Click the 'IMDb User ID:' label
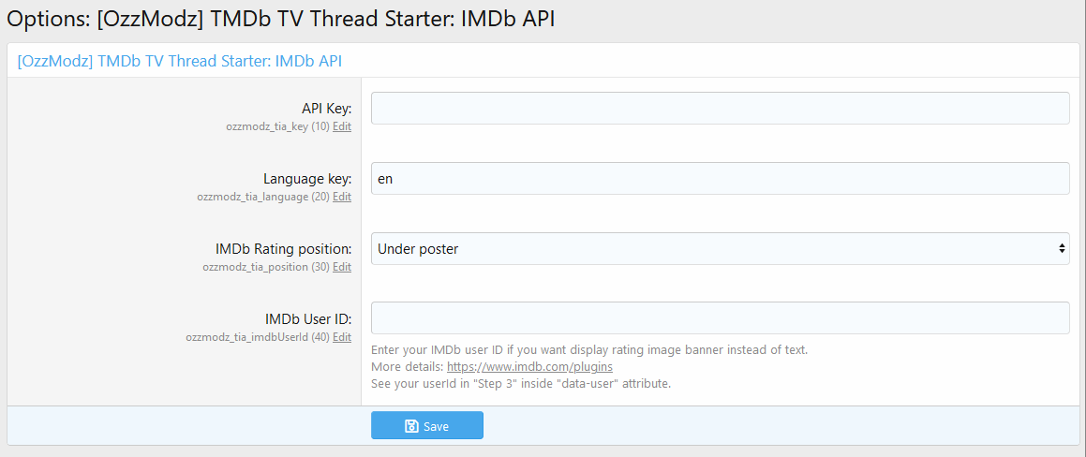1086x457 pixels. tap(308, 319)
